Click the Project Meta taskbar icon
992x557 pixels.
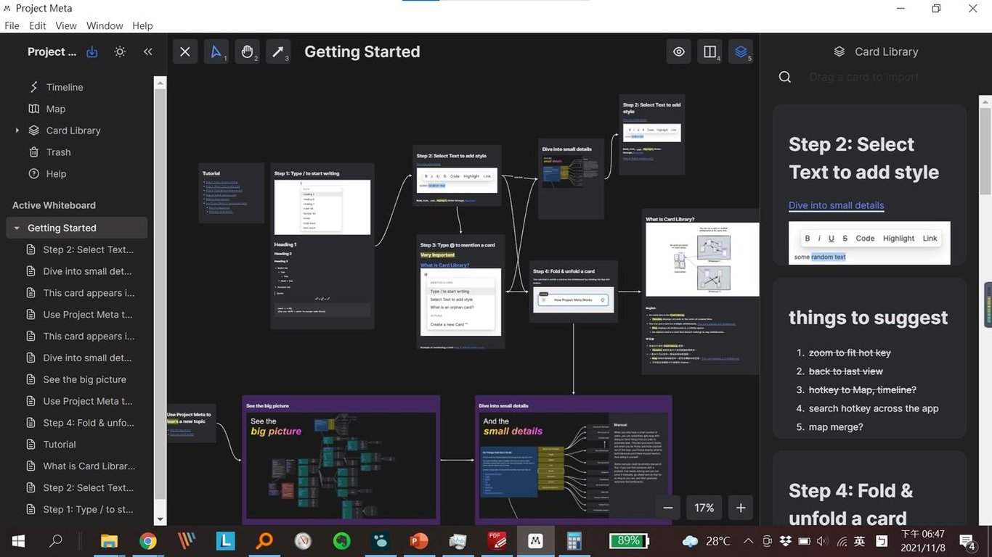535,541
